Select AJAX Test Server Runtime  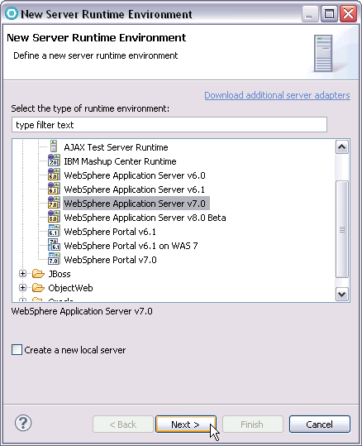pos(116,147)
